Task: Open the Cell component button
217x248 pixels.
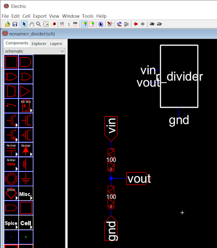Action: (26, 223)
